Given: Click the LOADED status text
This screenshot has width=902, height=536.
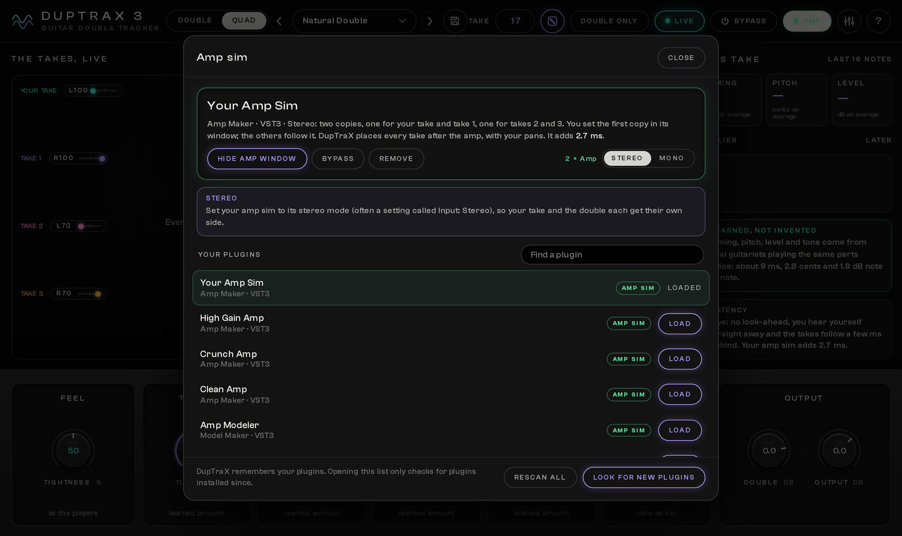Looking at the screenshot, I should click(684, 288).
